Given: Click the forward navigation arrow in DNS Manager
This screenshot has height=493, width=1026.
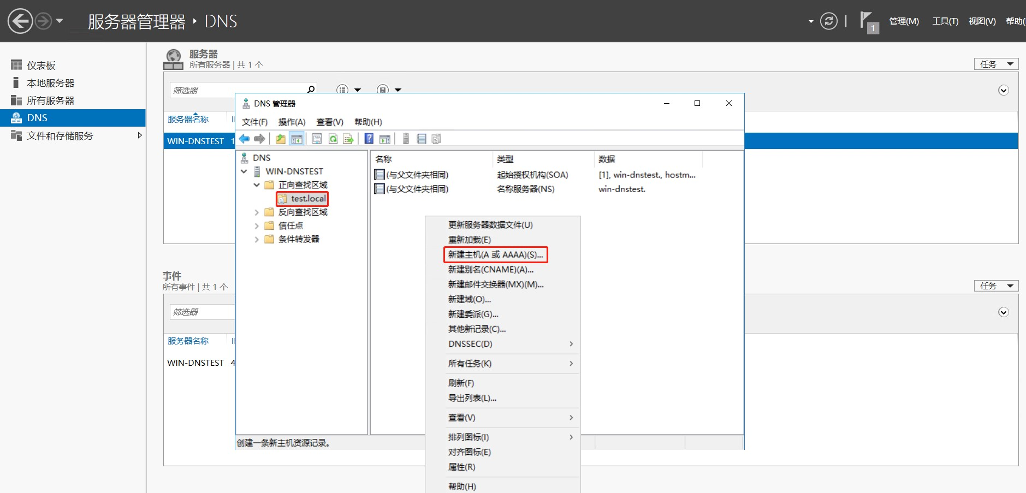Looking at the screenshot, I should tap(260, 139).
